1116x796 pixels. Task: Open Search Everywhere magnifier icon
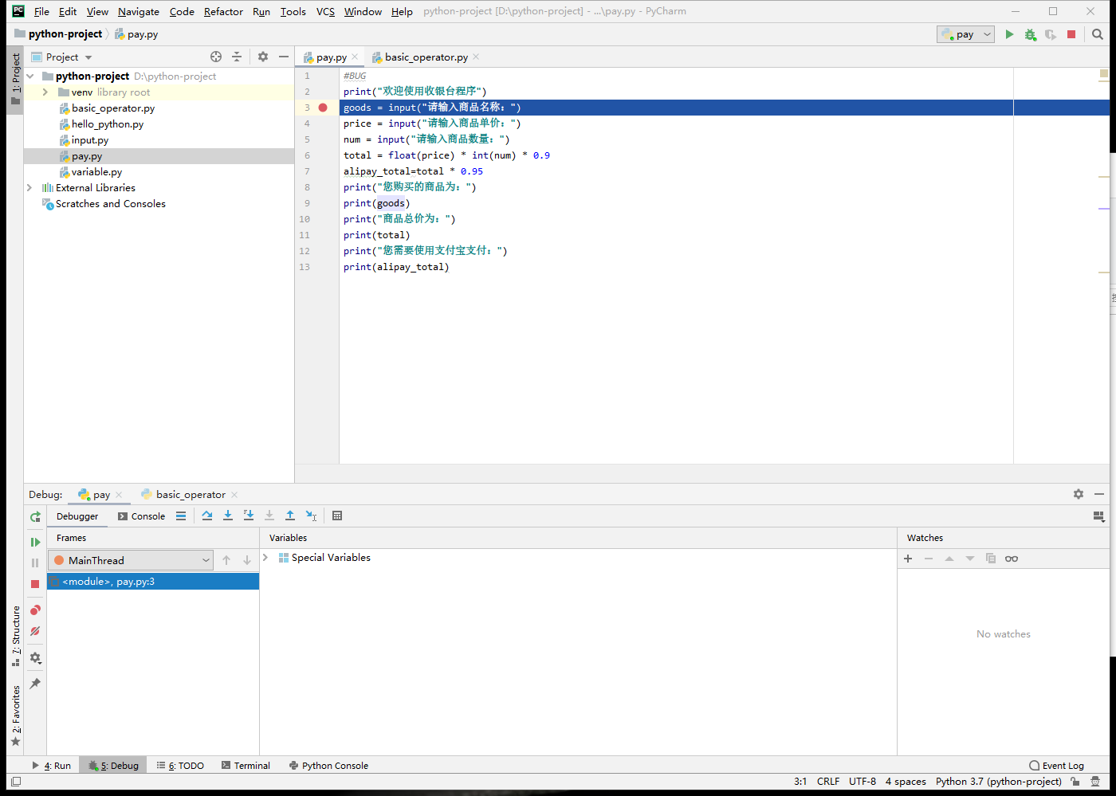pyautogui.click(x=1098, y=34)
